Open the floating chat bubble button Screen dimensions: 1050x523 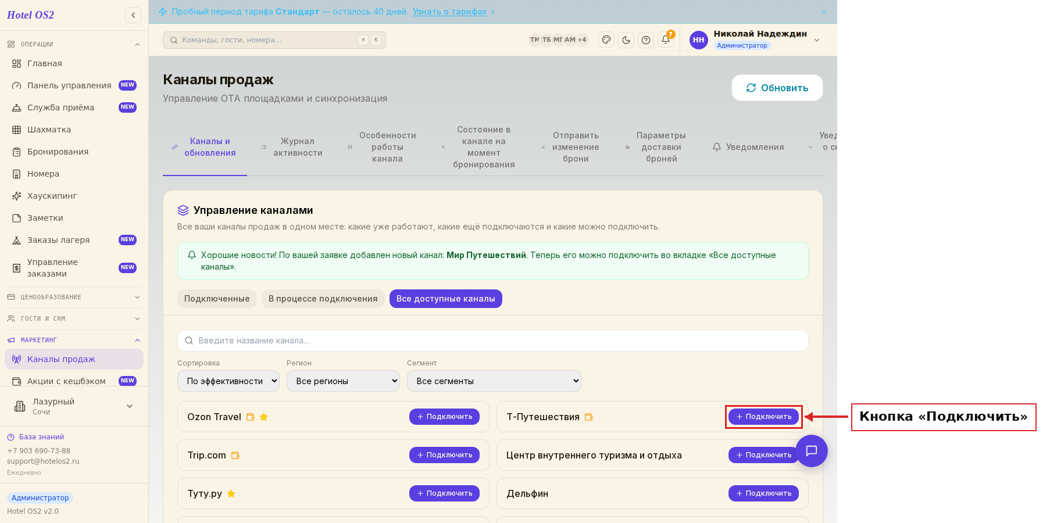[x=812, y=451]
